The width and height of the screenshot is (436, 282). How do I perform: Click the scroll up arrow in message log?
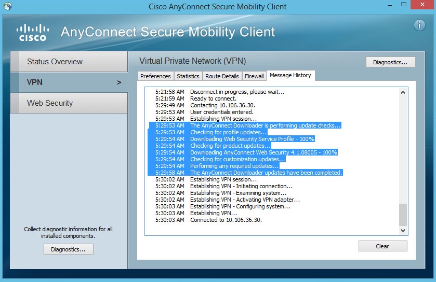click(403, 92)
